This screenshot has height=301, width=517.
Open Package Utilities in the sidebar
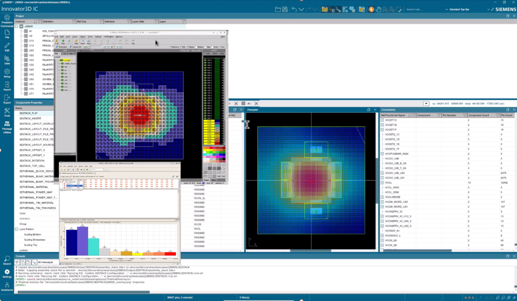point(7,127)
